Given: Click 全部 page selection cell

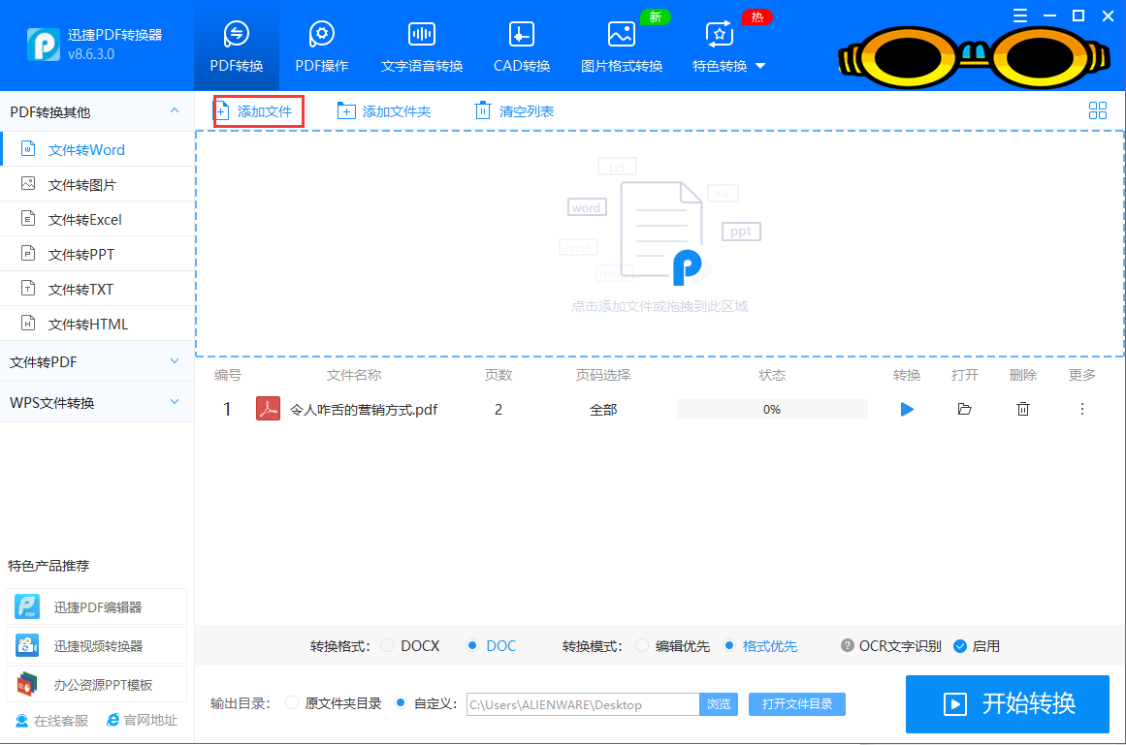Looking at the screenshot, I should 603,410.
